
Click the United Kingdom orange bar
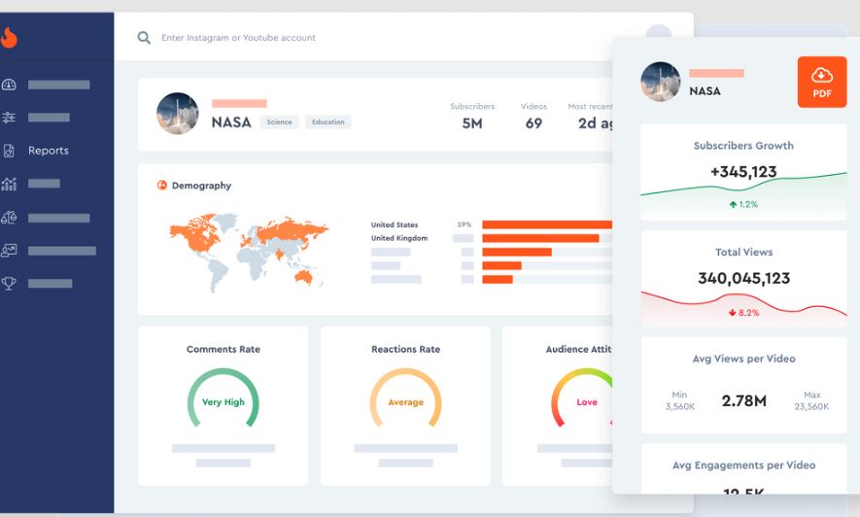click(540, 238)
